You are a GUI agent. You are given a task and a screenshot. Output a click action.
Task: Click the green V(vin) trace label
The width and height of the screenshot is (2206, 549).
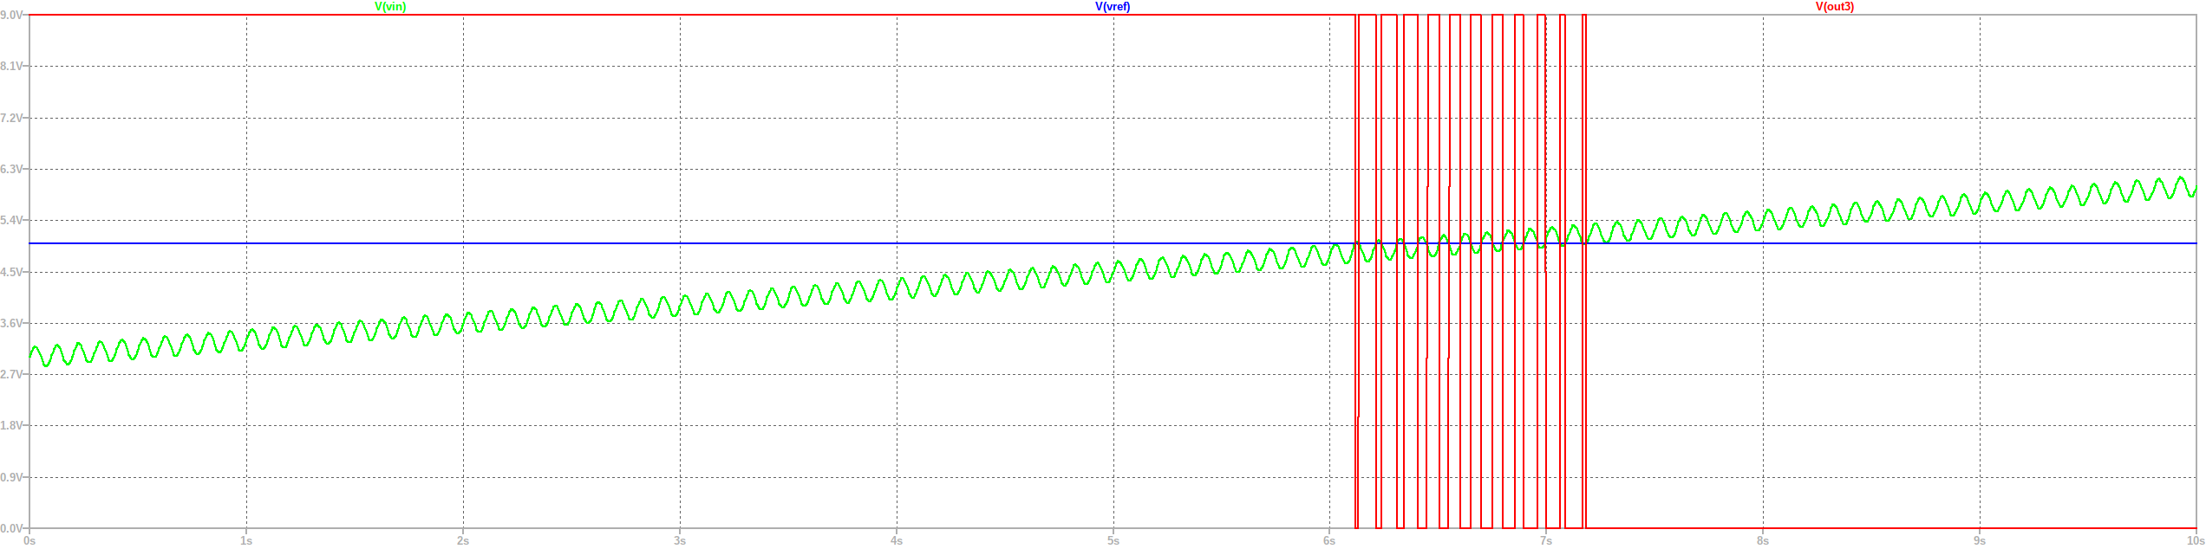[390, 7]
